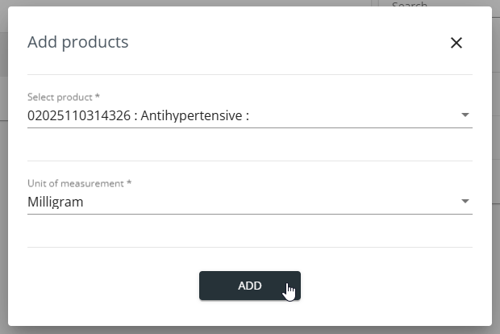The width and height of the screenshot is (500, 334).
Task: Click the asterisk after Select product
Action: point(98,96)
